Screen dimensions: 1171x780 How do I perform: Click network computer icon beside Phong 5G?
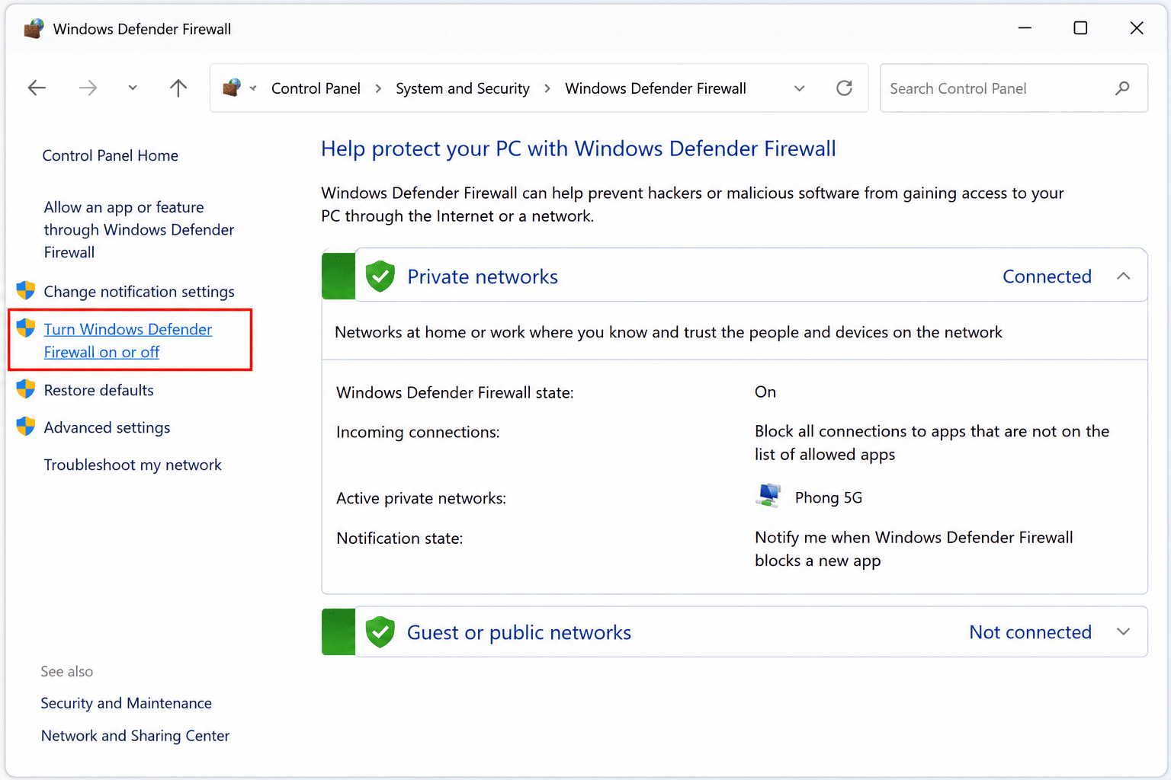point(768,496)
